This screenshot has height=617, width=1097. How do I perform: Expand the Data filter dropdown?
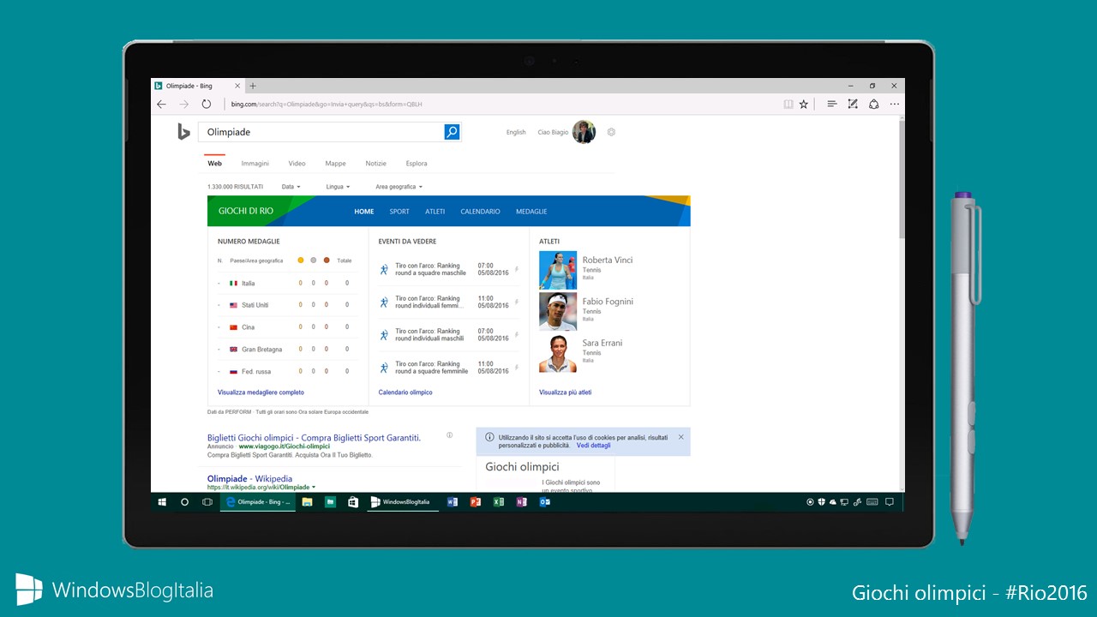click(x=291, y=186)
